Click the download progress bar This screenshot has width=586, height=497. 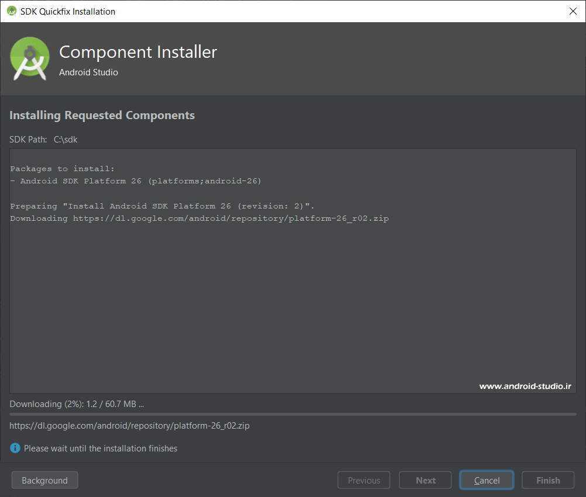(x=292, y=414)
